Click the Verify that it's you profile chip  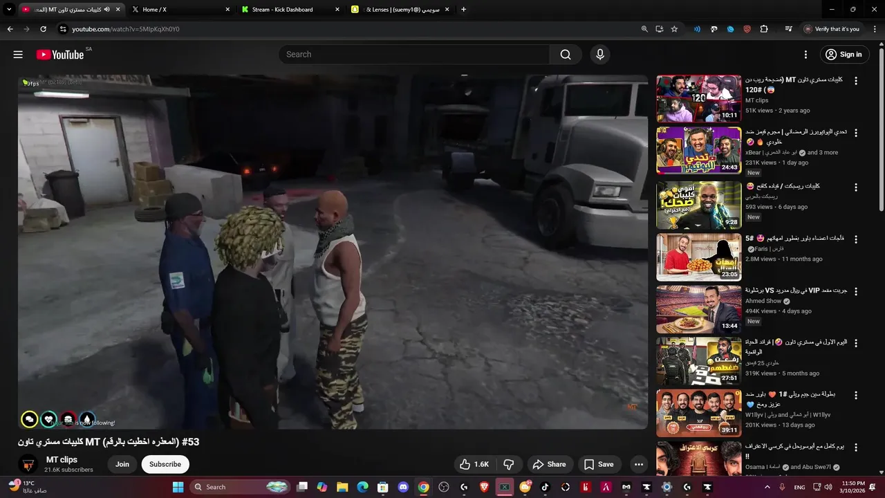(832, 29)
